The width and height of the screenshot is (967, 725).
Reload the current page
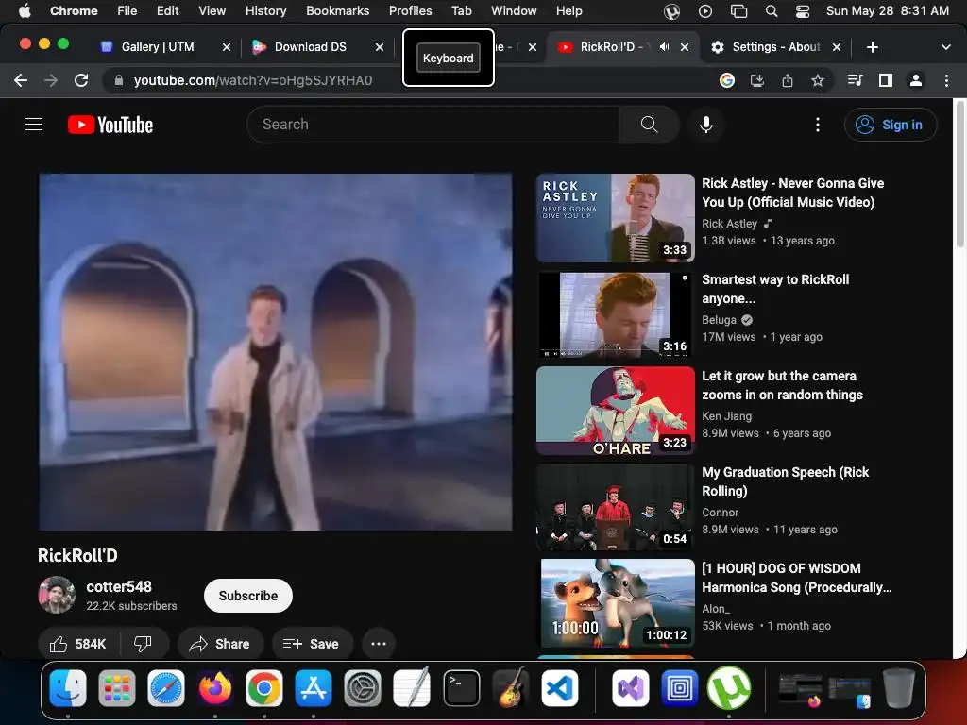(x=81, y=80)
